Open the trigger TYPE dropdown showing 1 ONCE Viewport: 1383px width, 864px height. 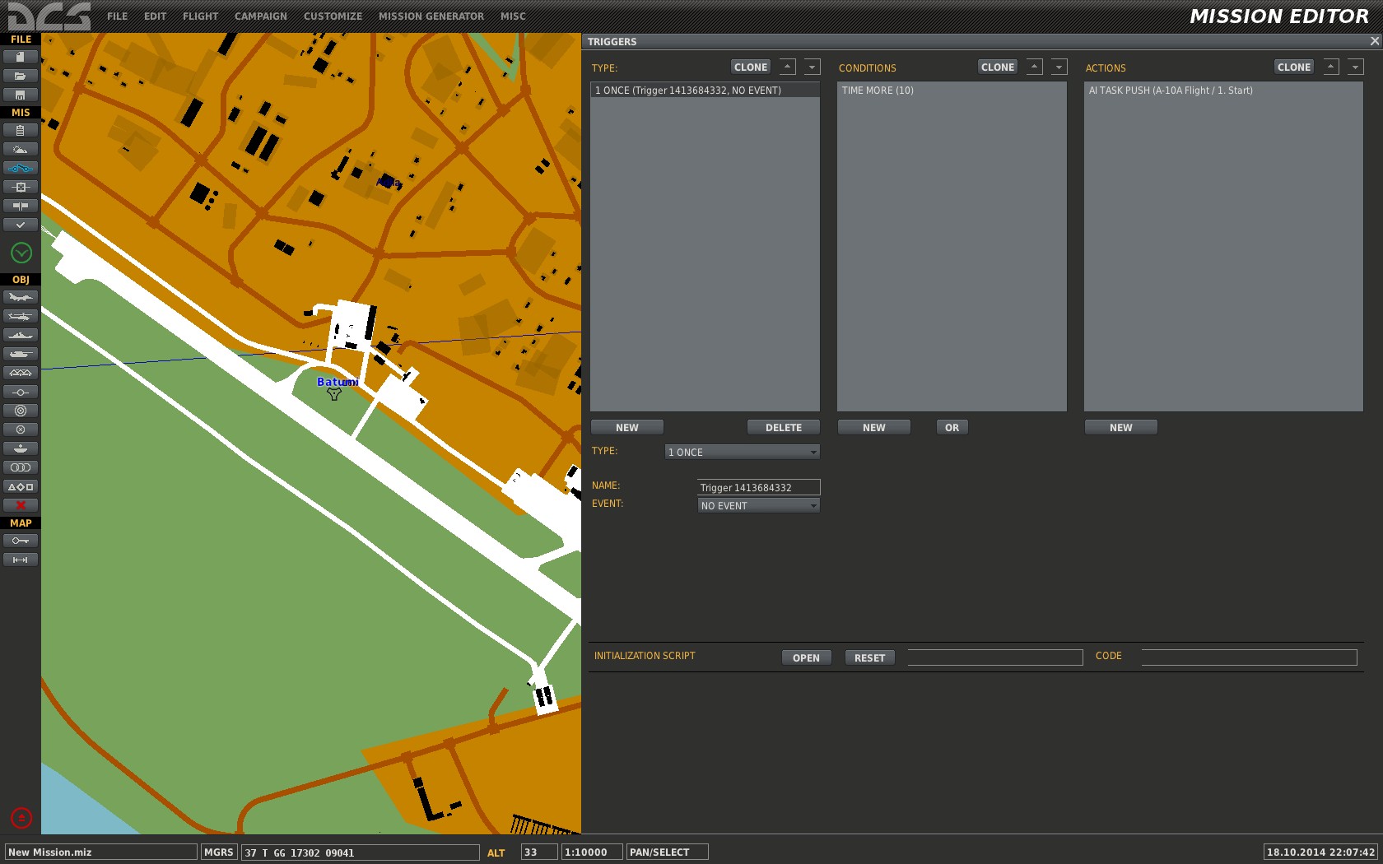(742, 452)
